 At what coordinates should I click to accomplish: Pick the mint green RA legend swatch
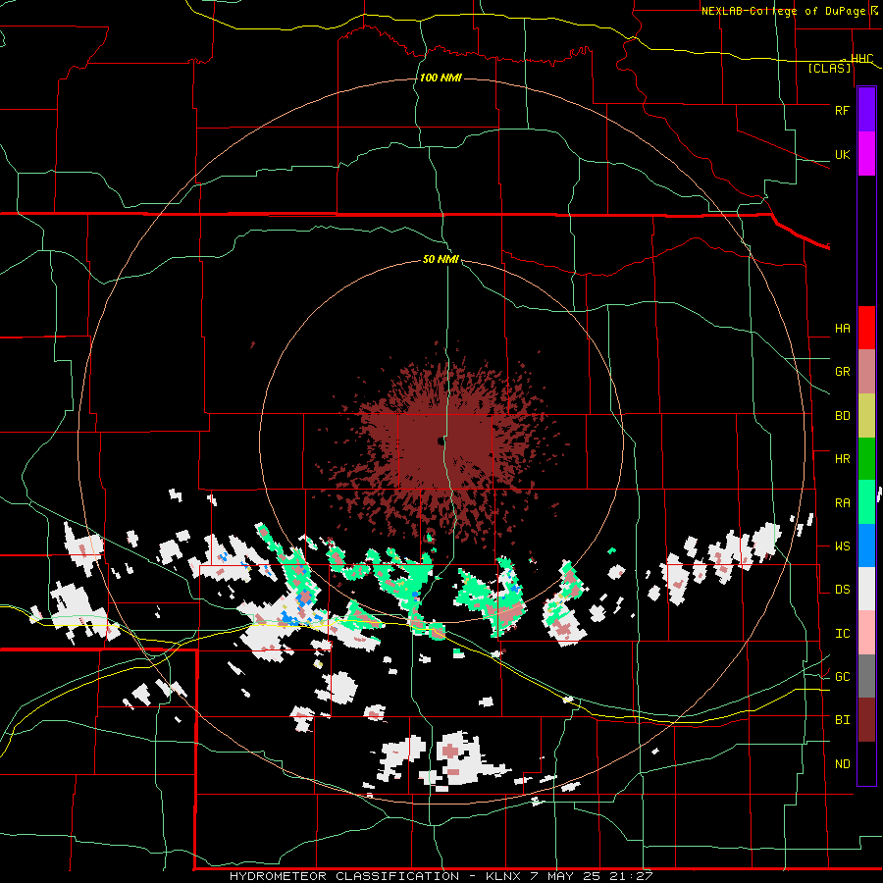pyautogui.click(x=866, y=502)
